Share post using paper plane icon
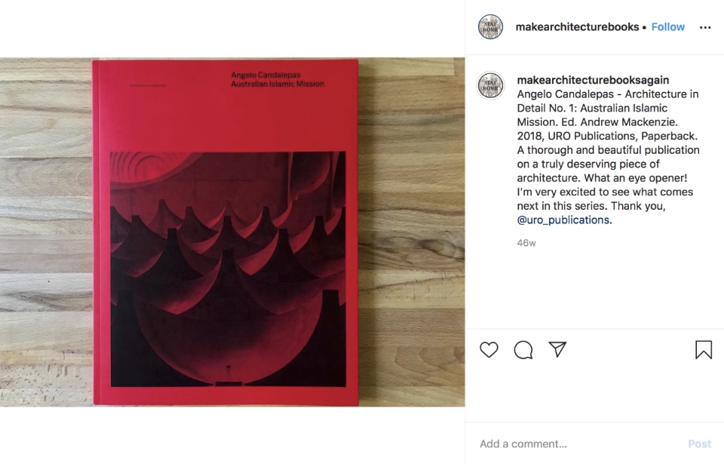This screenshot has height=464, width=724. tap(557, 349)
